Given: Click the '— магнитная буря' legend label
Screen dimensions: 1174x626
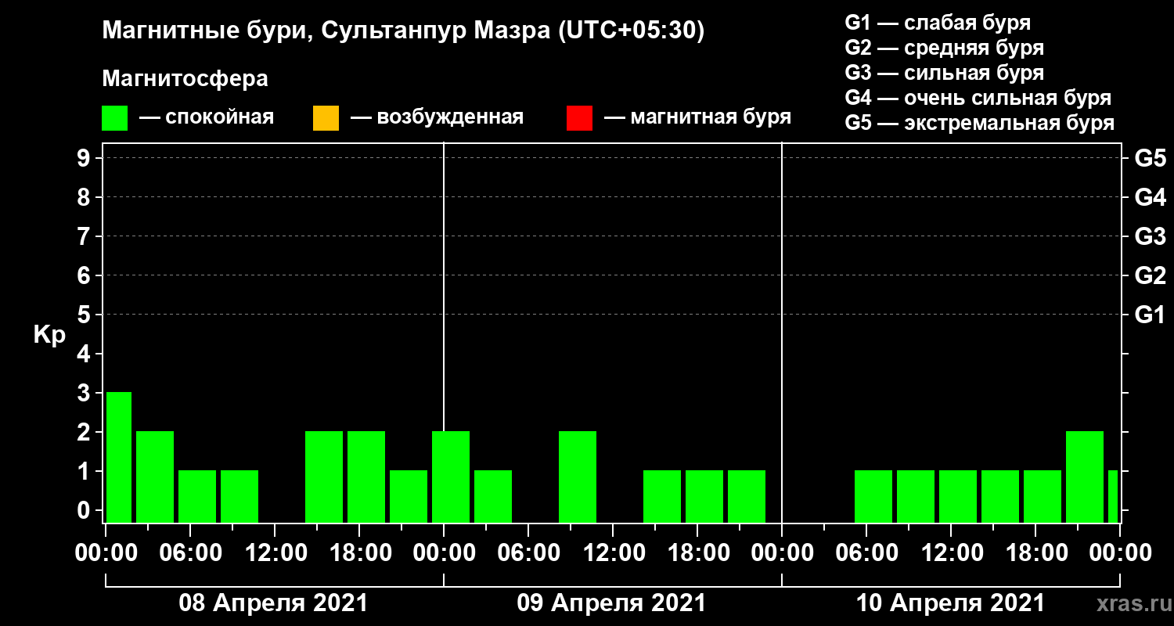Looking at the screenshot, I should (x=698, y=117).
